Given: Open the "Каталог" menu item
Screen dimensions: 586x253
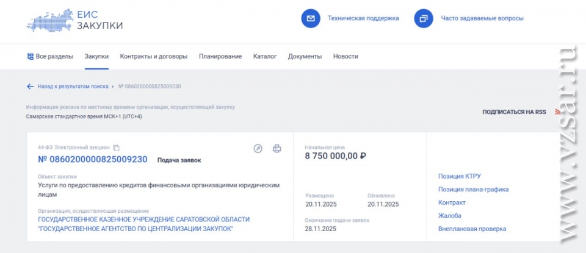Looking at the screenshot, I should pyautogui.click(x=264, y=57).
